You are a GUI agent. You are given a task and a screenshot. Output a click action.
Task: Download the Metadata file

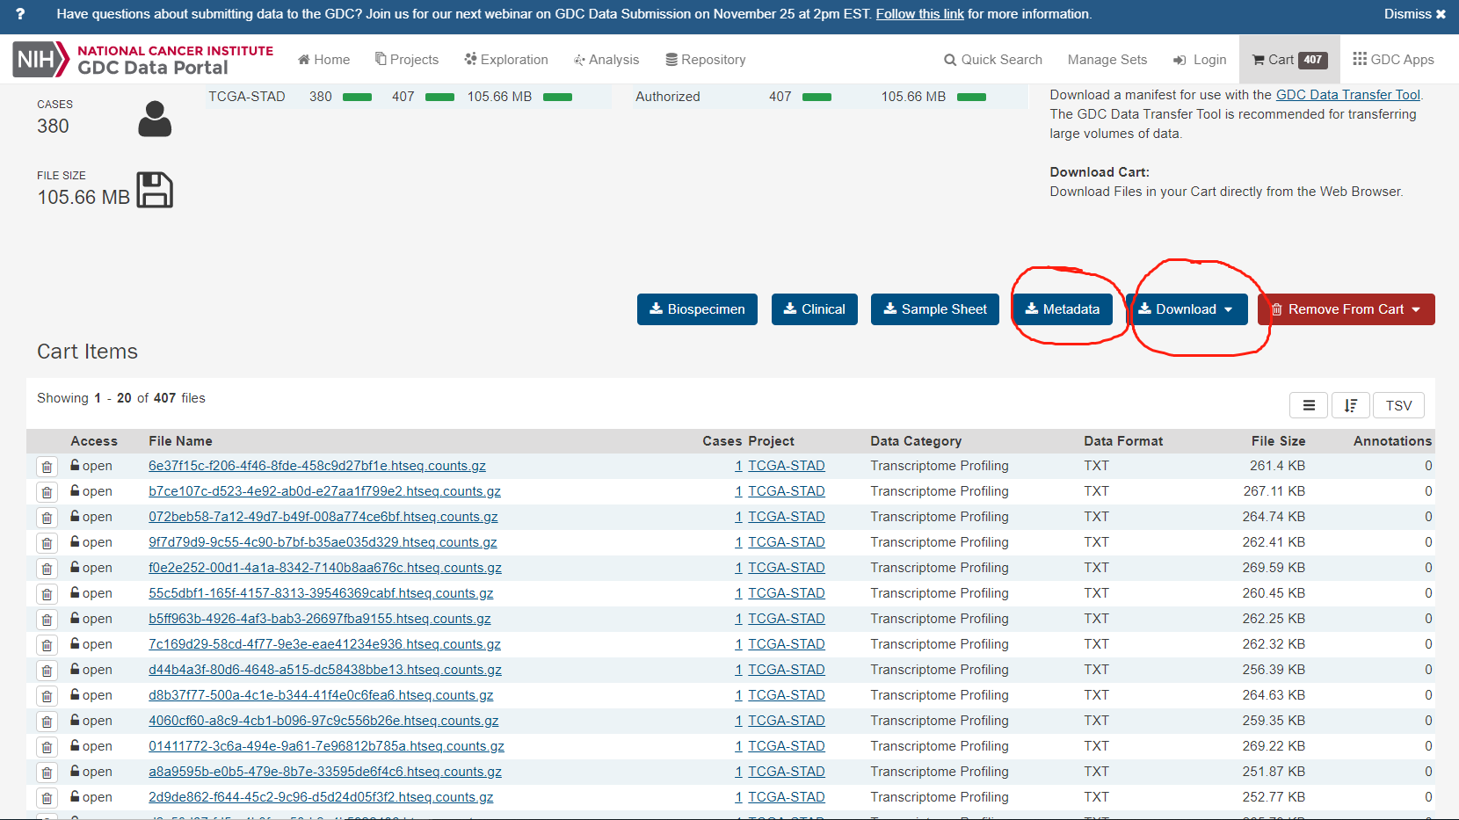pyautogui.click(x=1062, y=309)
